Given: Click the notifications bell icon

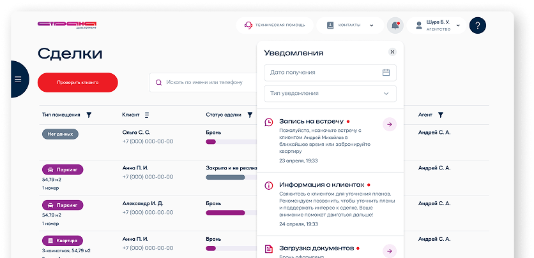Looking at the screenshot, I should click(x=395, y=25).
